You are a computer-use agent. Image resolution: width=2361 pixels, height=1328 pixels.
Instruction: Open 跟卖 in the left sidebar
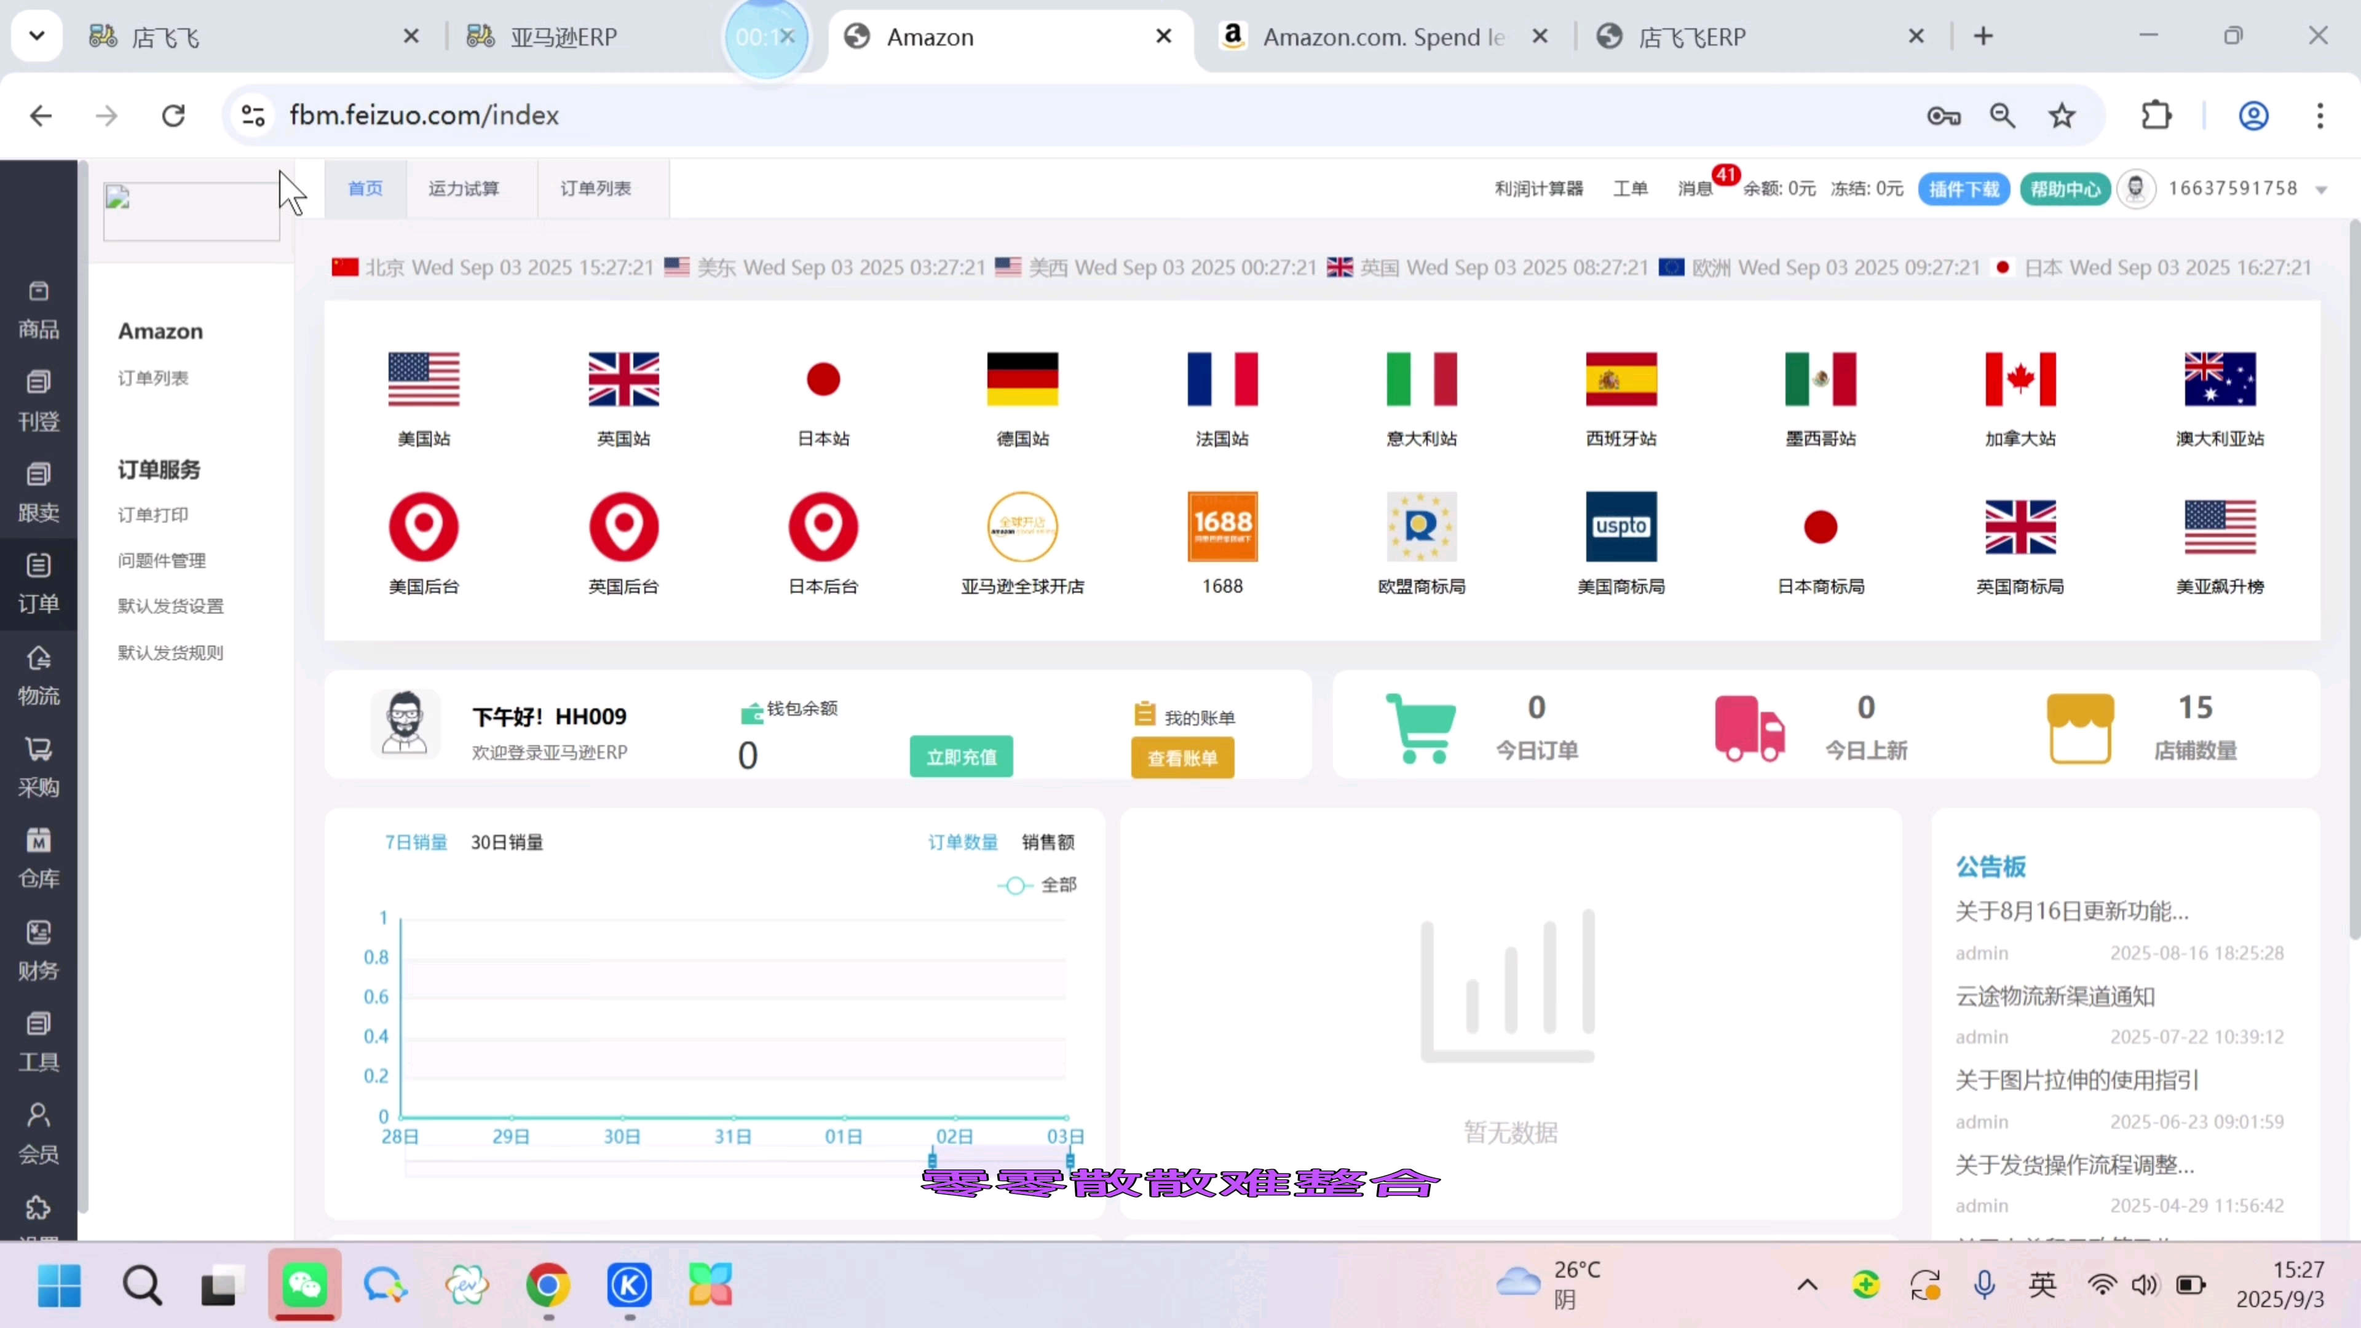39,493
